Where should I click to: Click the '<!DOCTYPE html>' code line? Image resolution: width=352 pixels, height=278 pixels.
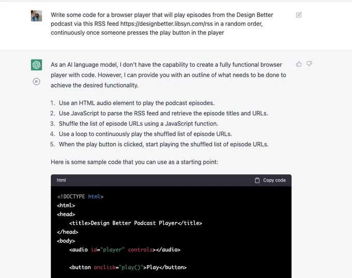click(x=80, y=197)
